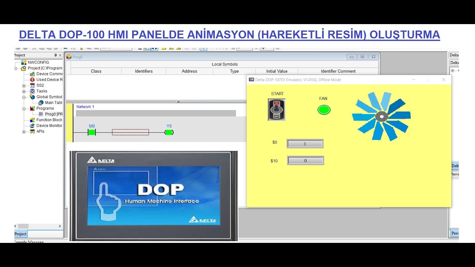Click the Initial Value column header
The image size is (475, 267).
pos(276,71)
